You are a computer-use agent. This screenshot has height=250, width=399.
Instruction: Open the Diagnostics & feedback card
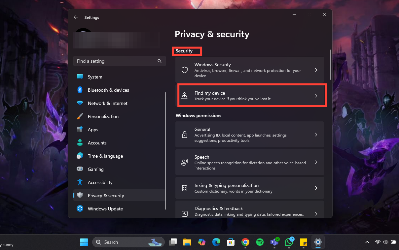250,209
